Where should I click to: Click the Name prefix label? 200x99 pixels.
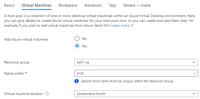[14, 73]
